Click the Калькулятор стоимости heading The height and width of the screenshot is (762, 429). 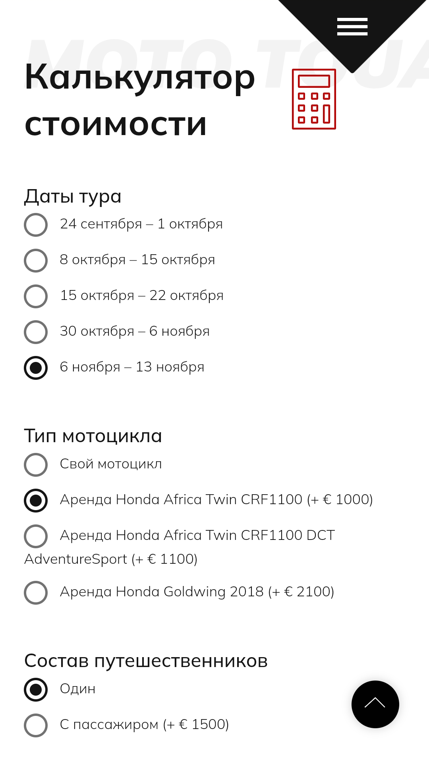coord(139,101)
